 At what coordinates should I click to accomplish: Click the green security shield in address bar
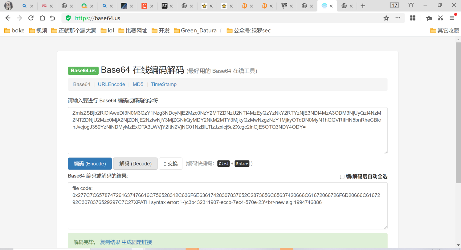pyautogui.click(x=68, y=18)
